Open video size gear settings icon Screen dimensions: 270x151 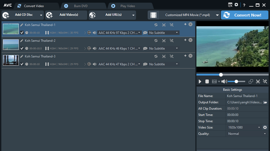(265, 128)
